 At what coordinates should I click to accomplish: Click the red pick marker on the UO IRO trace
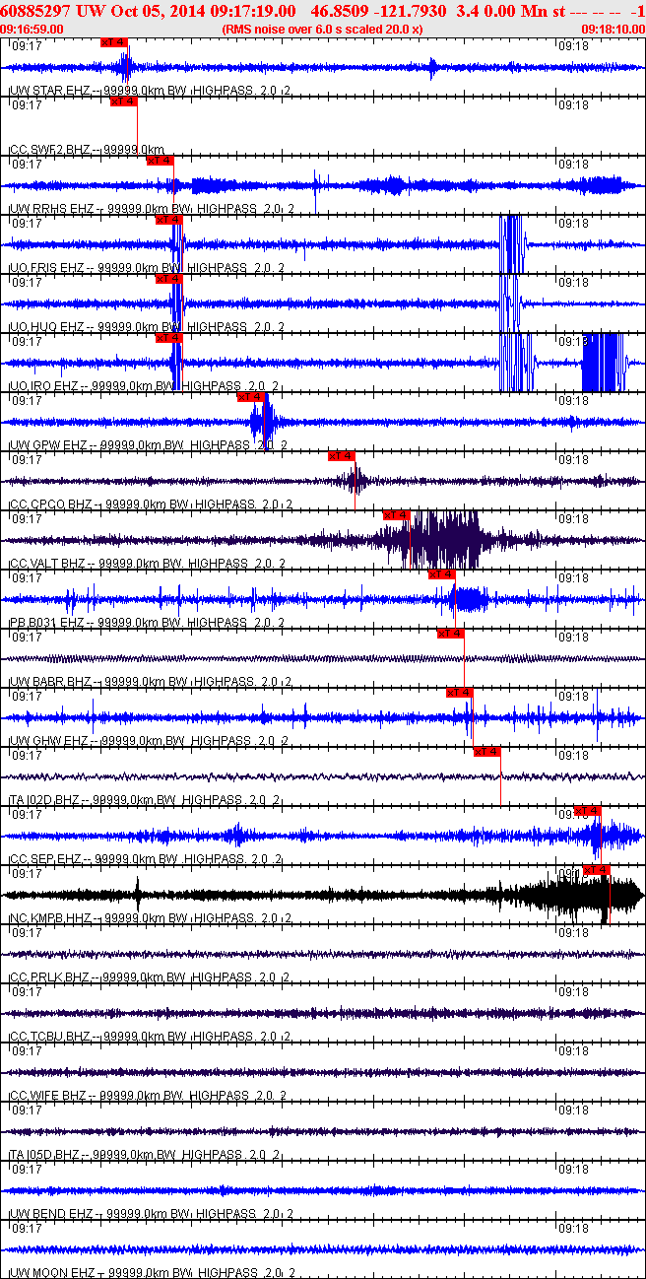coord(169,338)
